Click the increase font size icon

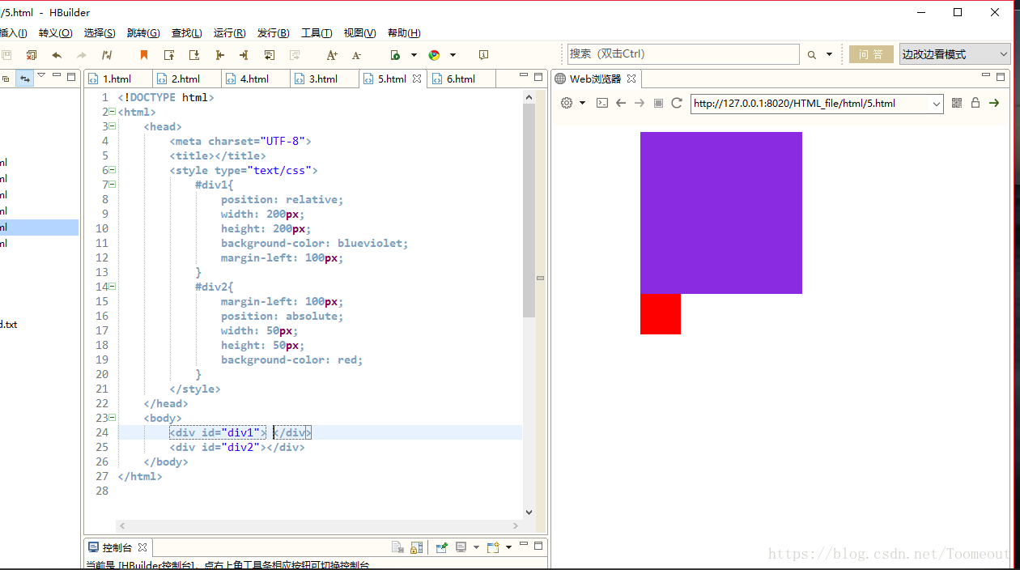(332, 55)
